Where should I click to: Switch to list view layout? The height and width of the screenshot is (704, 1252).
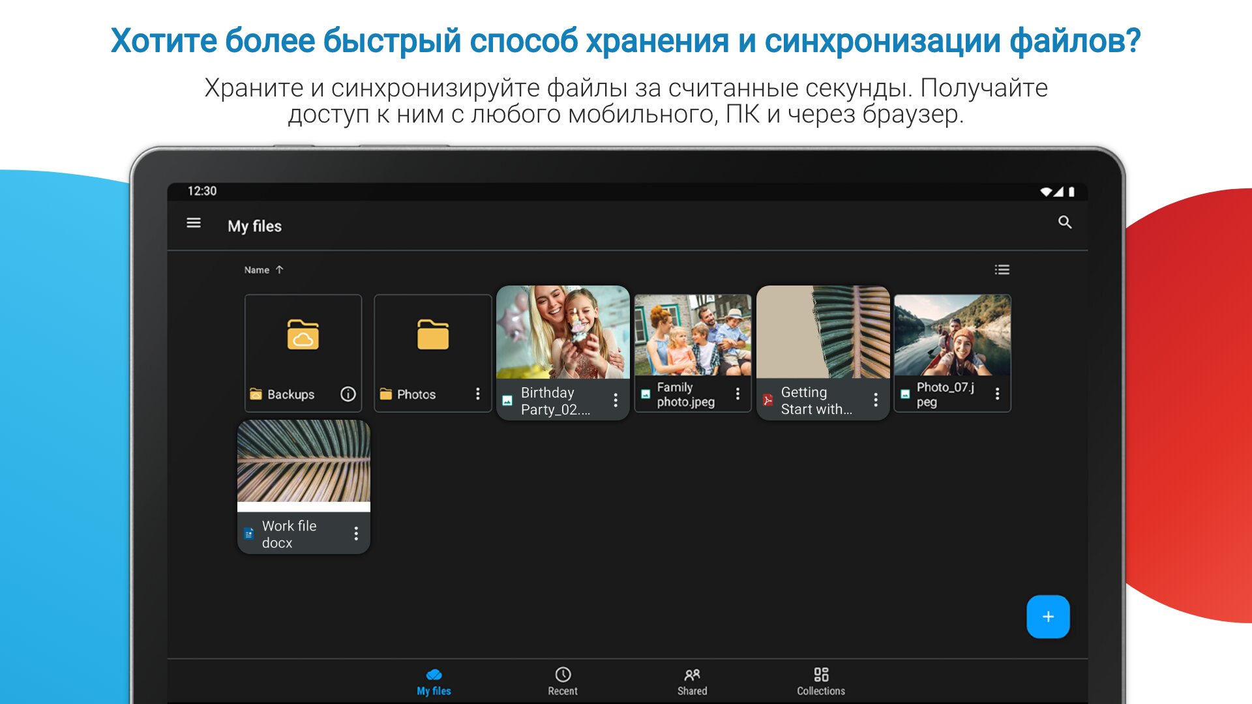[x=1002, y=270]
